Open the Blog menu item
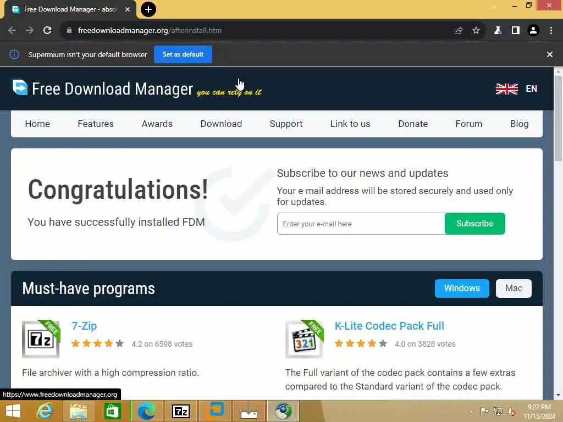 pos(519,124)
